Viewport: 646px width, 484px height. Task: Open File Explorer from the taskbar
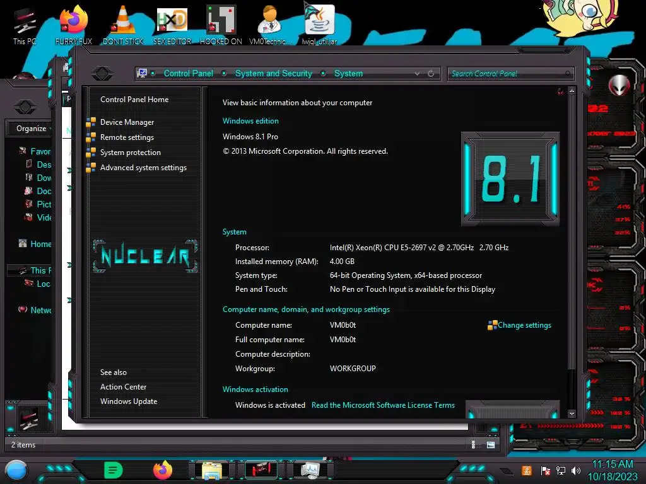[212, 470]
